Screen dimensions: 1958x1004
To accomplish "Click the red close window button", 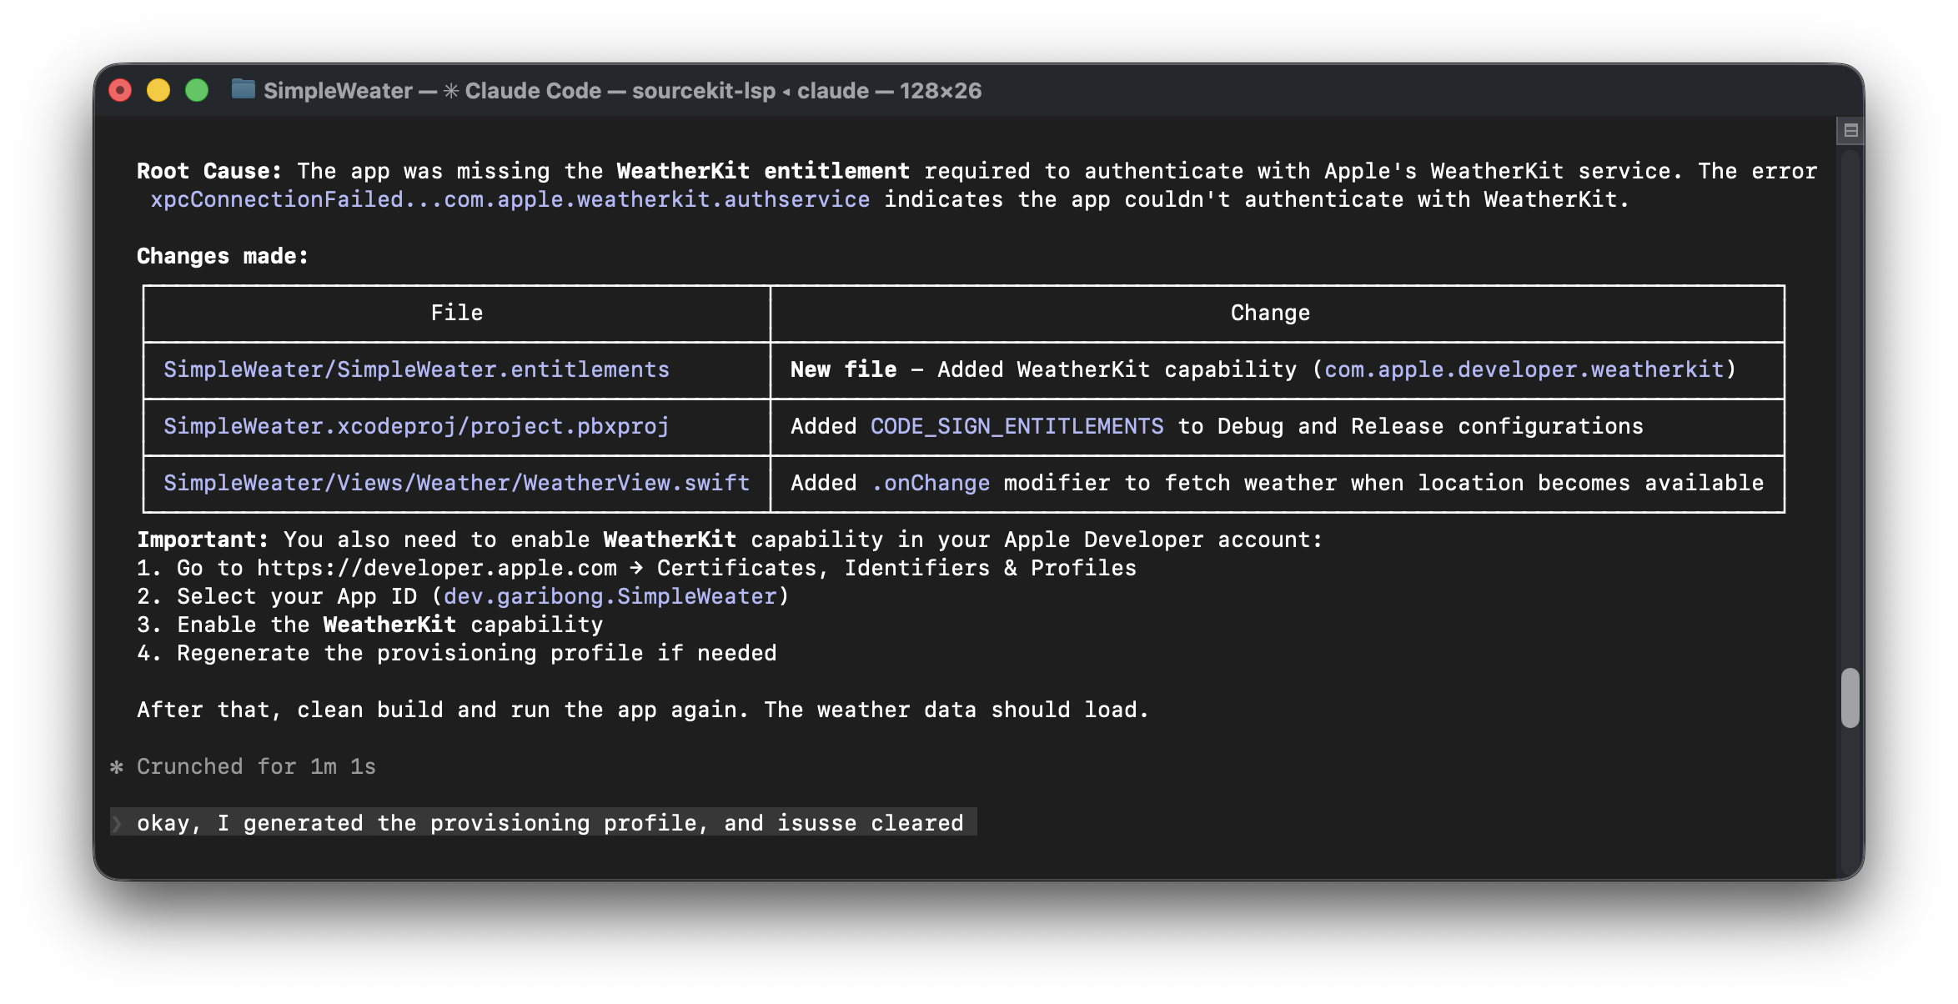I will tap(121, 90).
